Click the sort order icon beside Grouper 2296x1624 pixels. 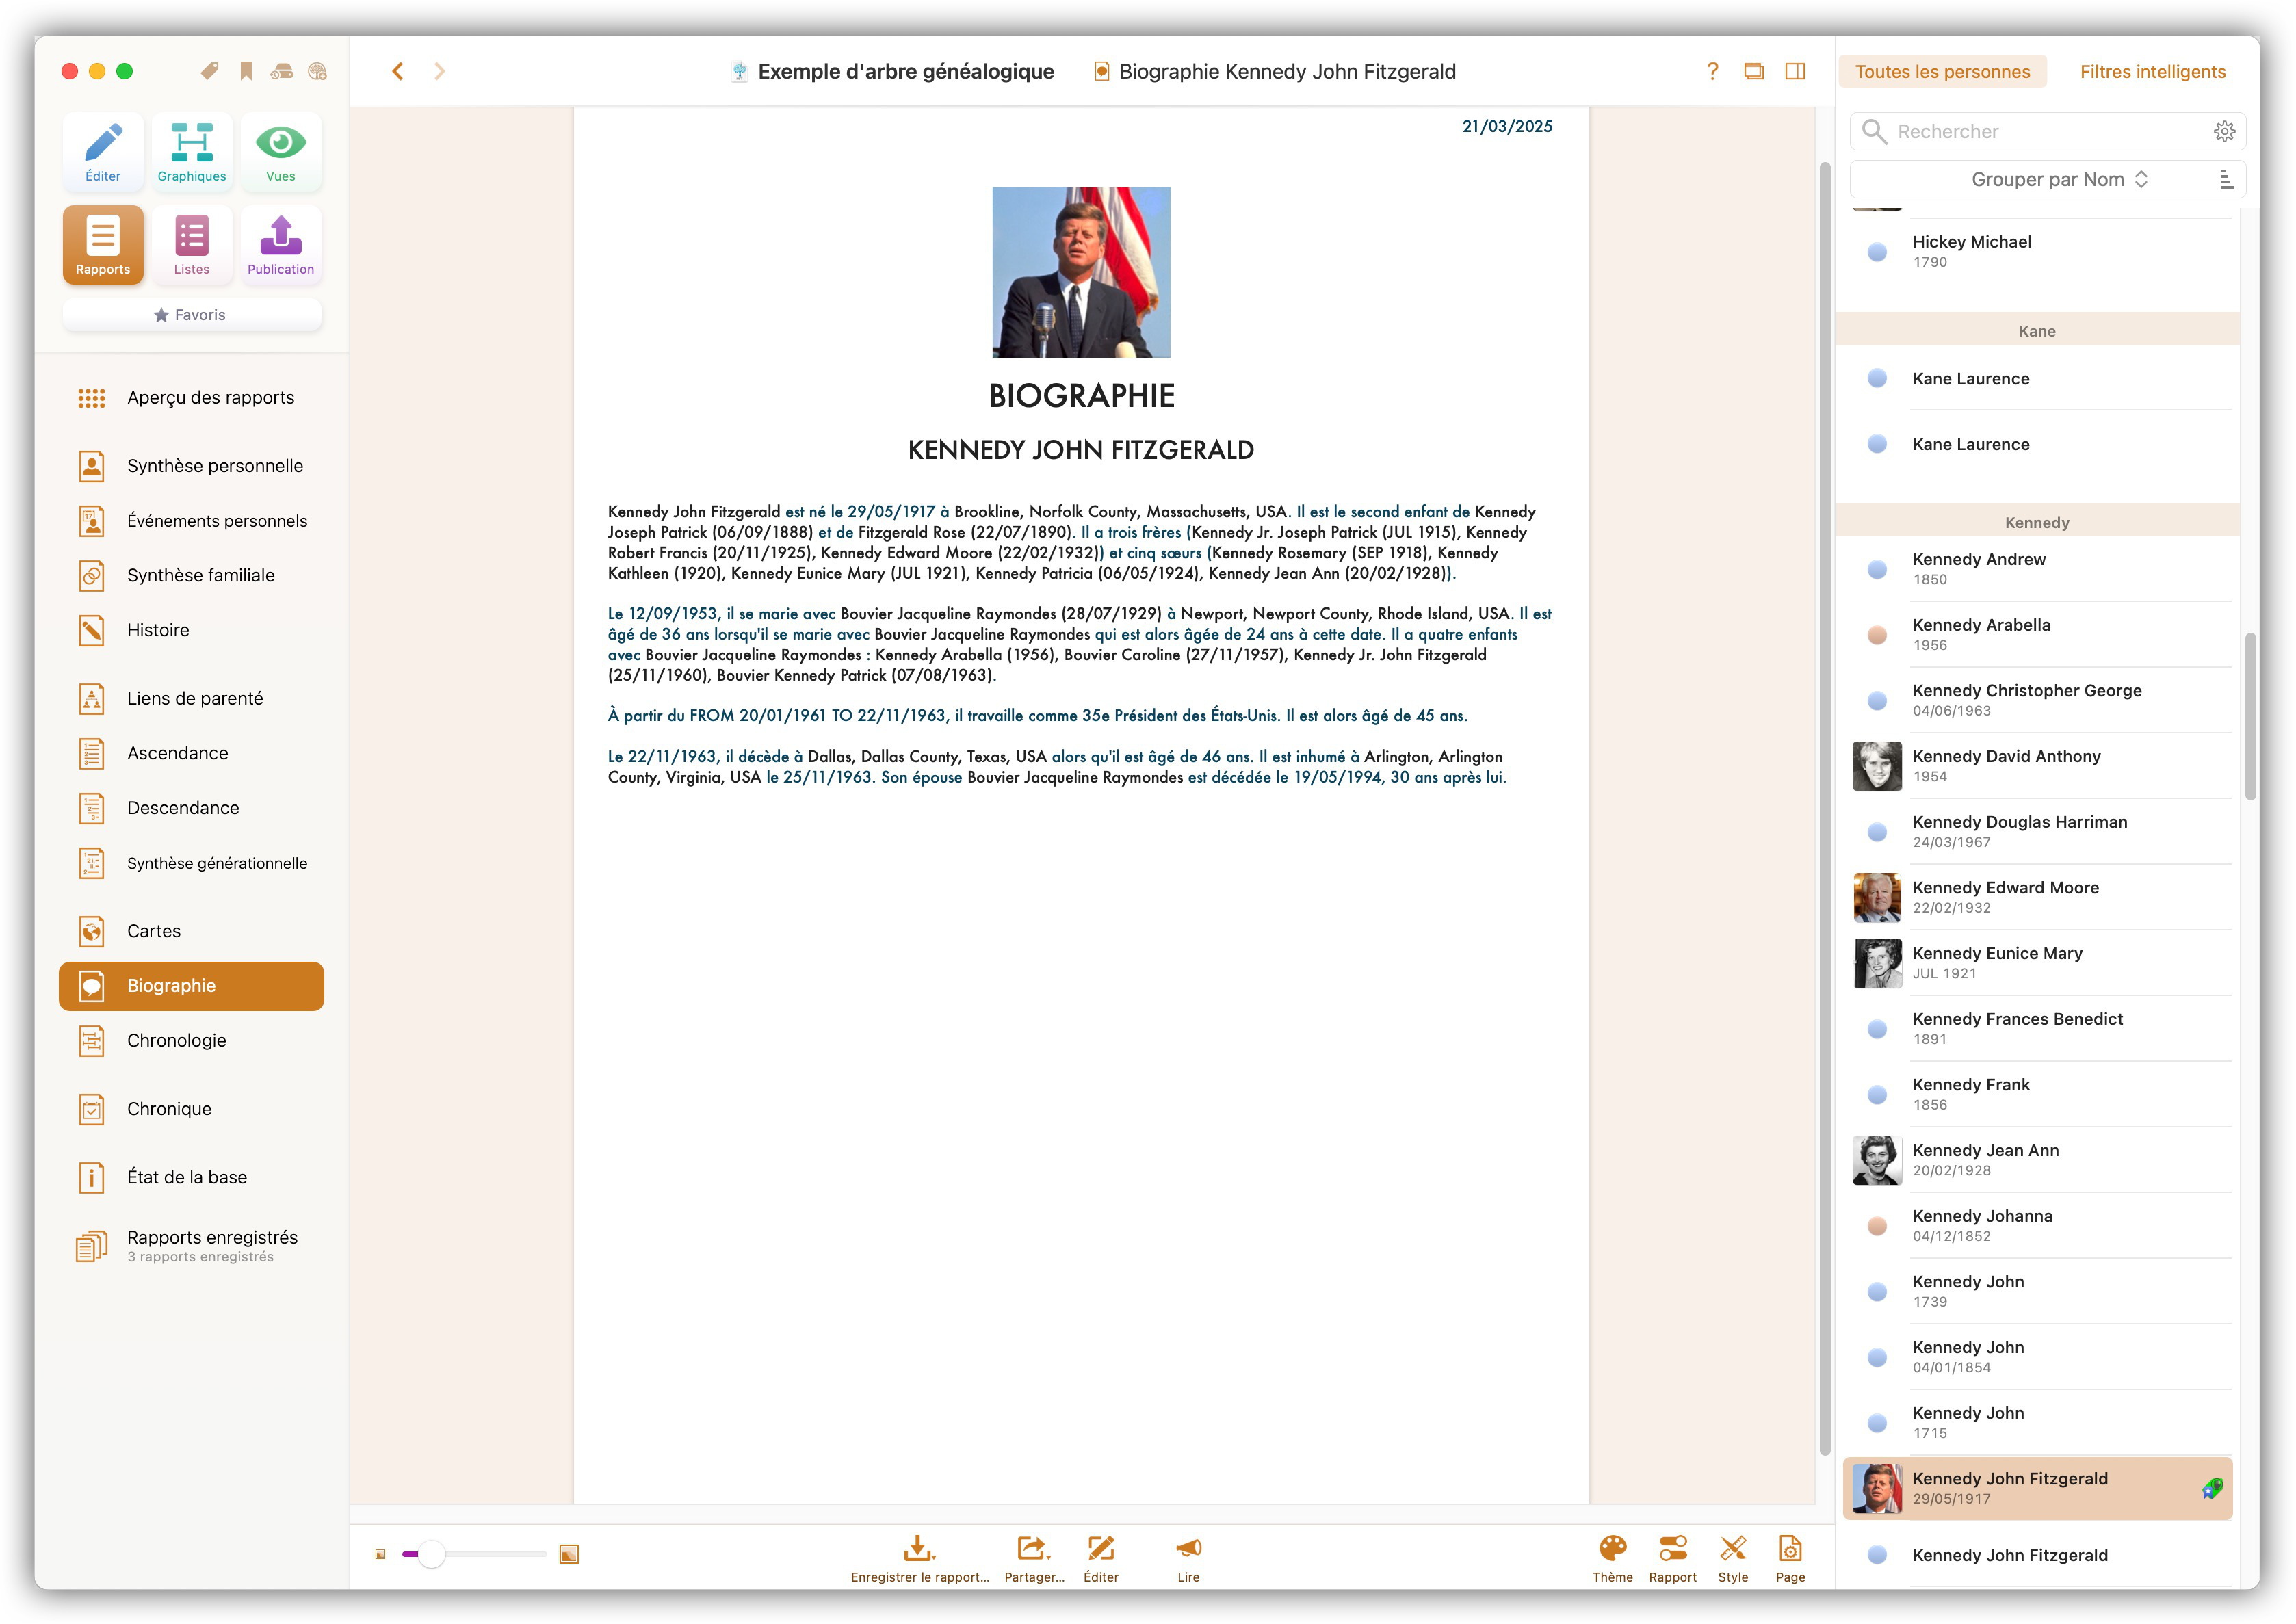2226,179
